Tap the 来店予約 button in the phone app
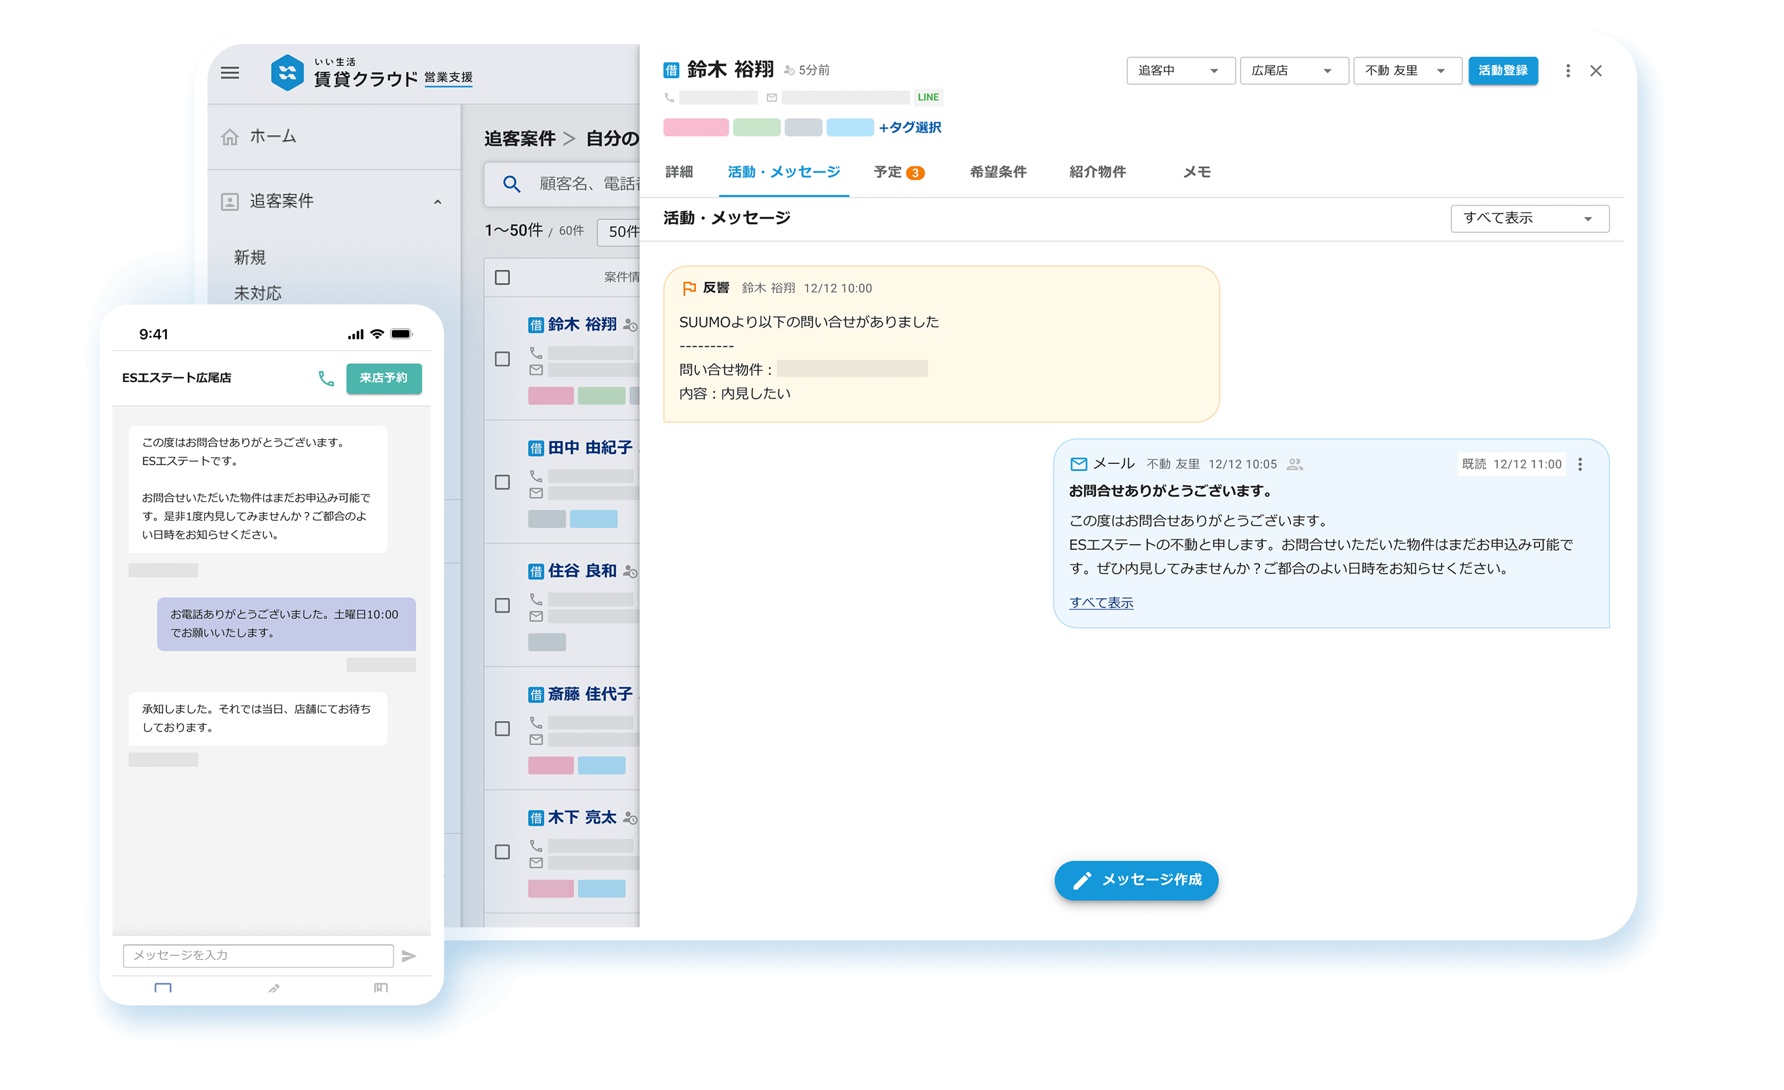The width and height of the screenshot is (1784, 1090). (x=383, y=378)
